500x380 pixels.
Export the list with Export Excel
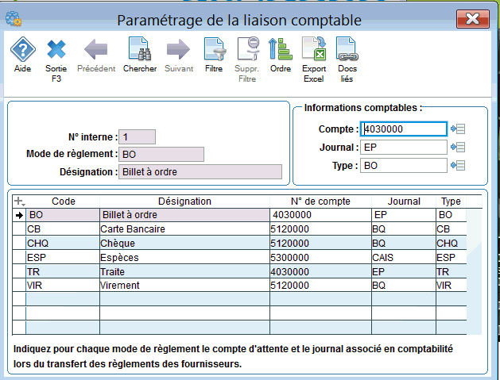point(314,59)
